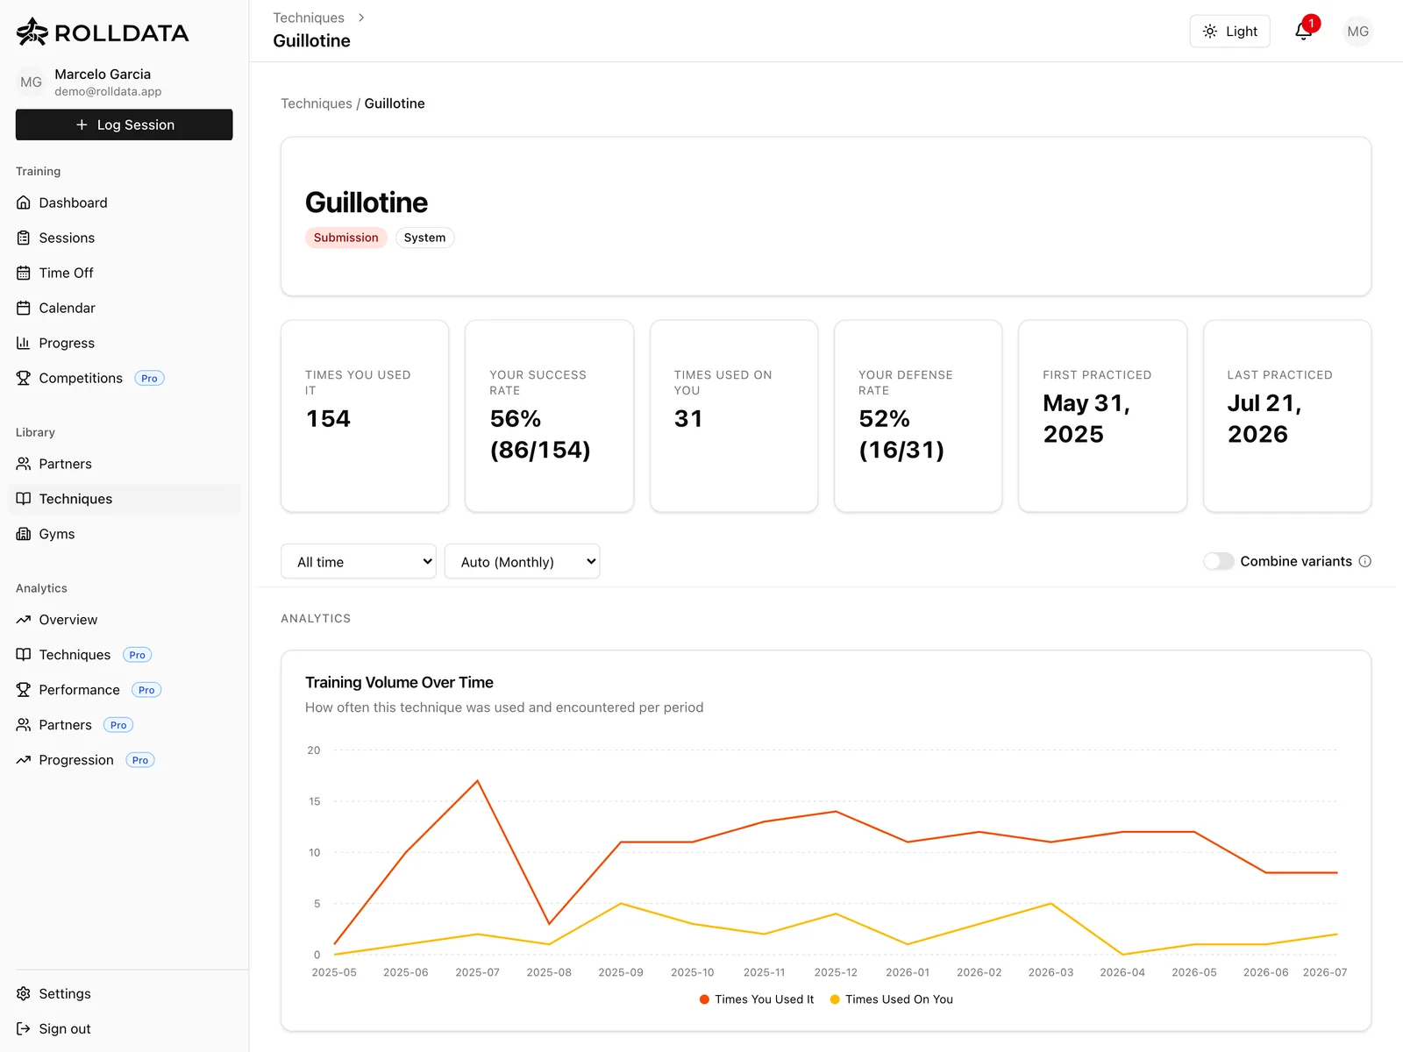Viewport: 1403px width, 1052px height.
Task: Open Analytics Progression page
Action: pyautogui.click(x=124, y=760)
